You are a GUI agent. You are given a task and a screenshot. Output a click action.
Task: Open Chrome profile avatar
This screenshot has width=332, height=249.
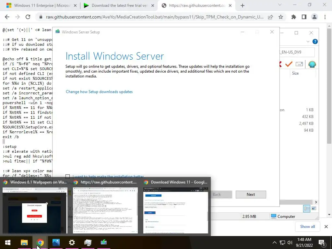tap(314, 17)
